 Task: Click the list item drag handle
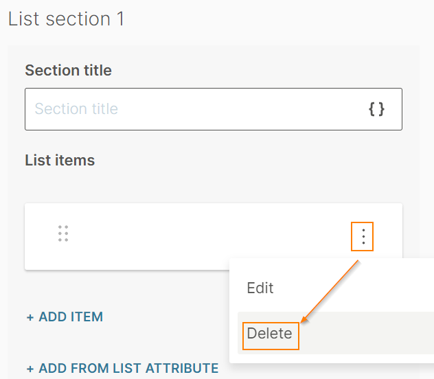pos(63,233)
